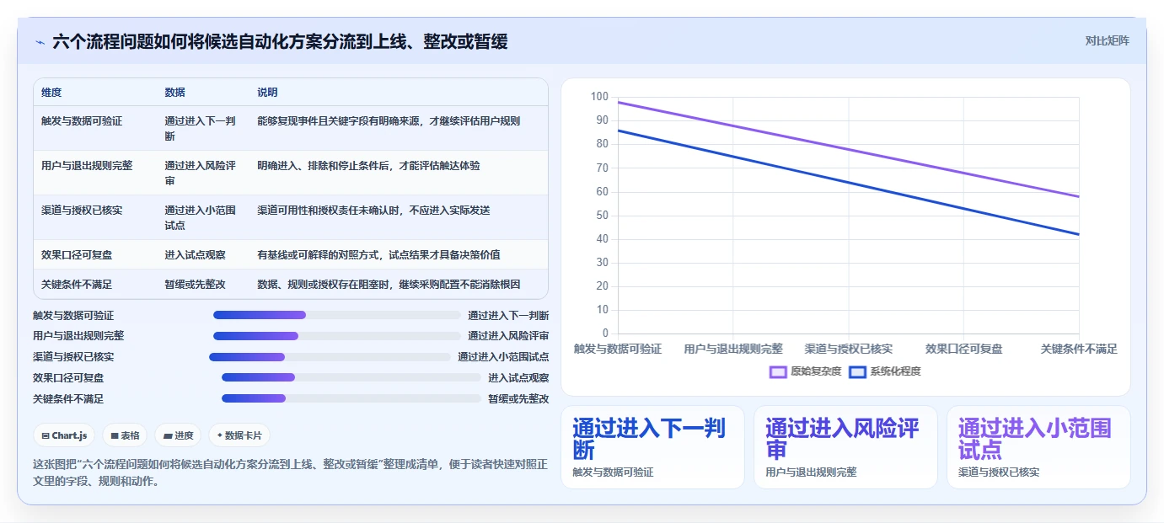Screen dimensions: 1164x523
Task: Click the 0 value on chart y-axis
Action: coord(605,334)
